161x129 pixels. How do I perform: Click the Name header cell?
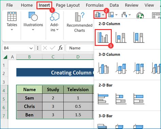click(30, 90)
